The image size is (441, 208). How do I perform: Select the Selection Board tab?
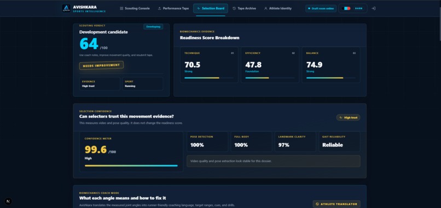(x=210, y=8)
